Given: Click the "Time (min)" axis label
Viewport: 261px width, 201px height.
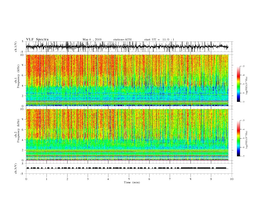Looking at the screenshot, I should pos(132,182).
